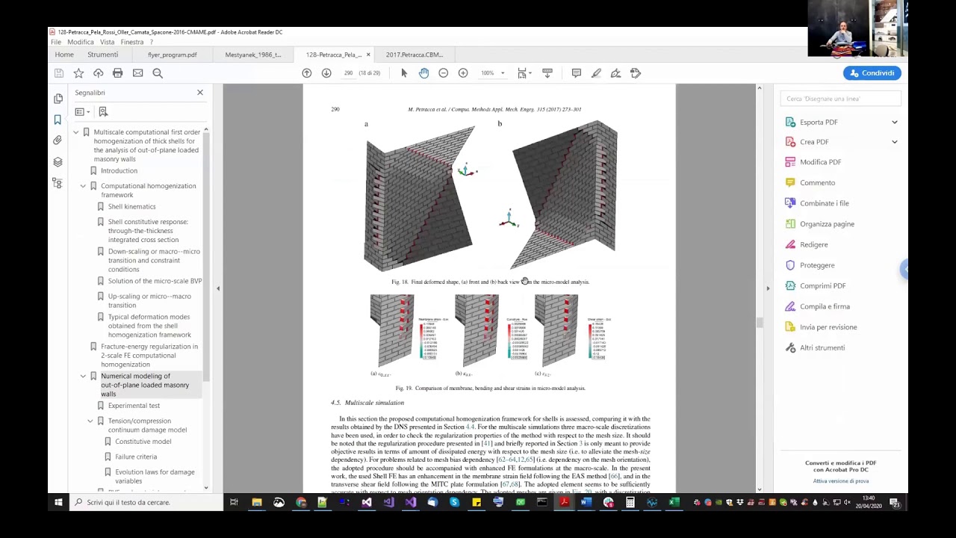Collapse the left navigation pane arrow
The width and height of the screenshot is (956, 538).
(x=218, y=288)
